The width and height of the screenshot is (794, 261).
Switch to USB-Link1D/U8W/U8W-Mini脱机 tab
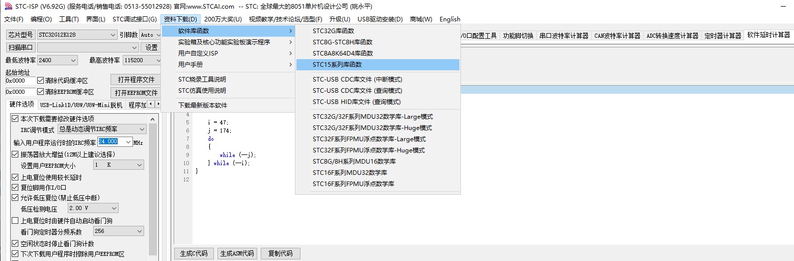pos(81,105)
